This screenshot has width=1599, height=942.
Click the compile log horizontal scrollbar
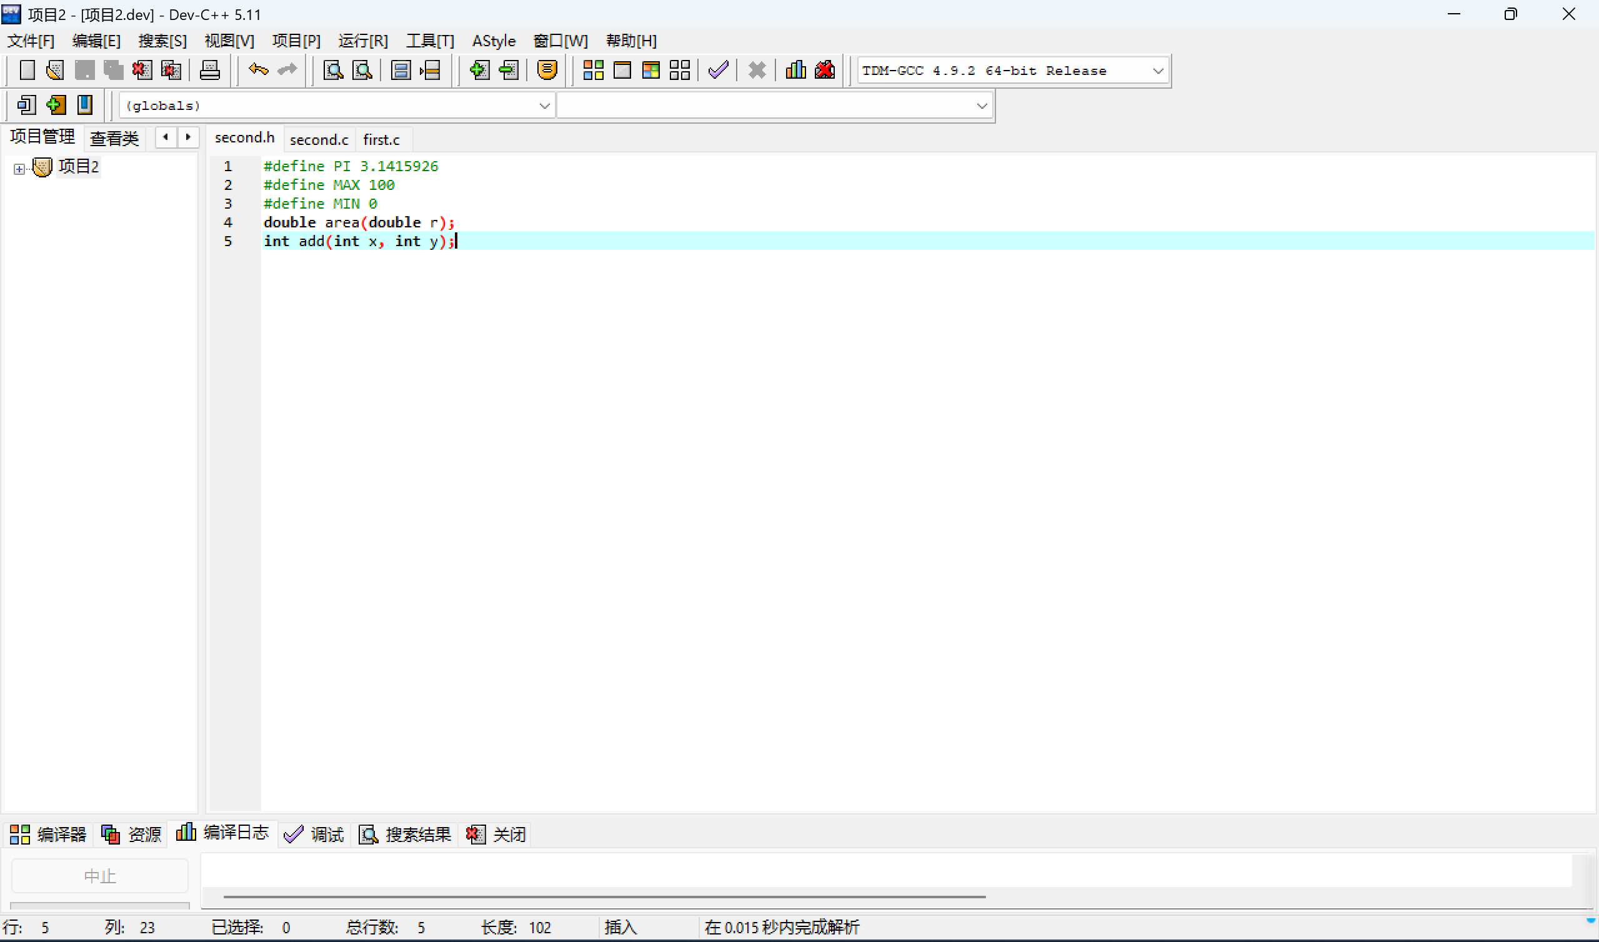604,896
